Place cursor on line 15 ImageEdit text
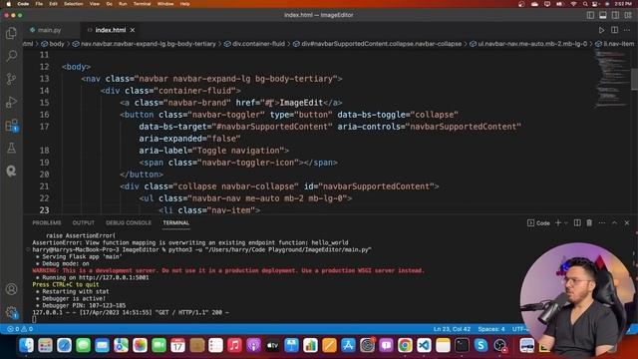638x359 pixels. (x=301, y=103)
